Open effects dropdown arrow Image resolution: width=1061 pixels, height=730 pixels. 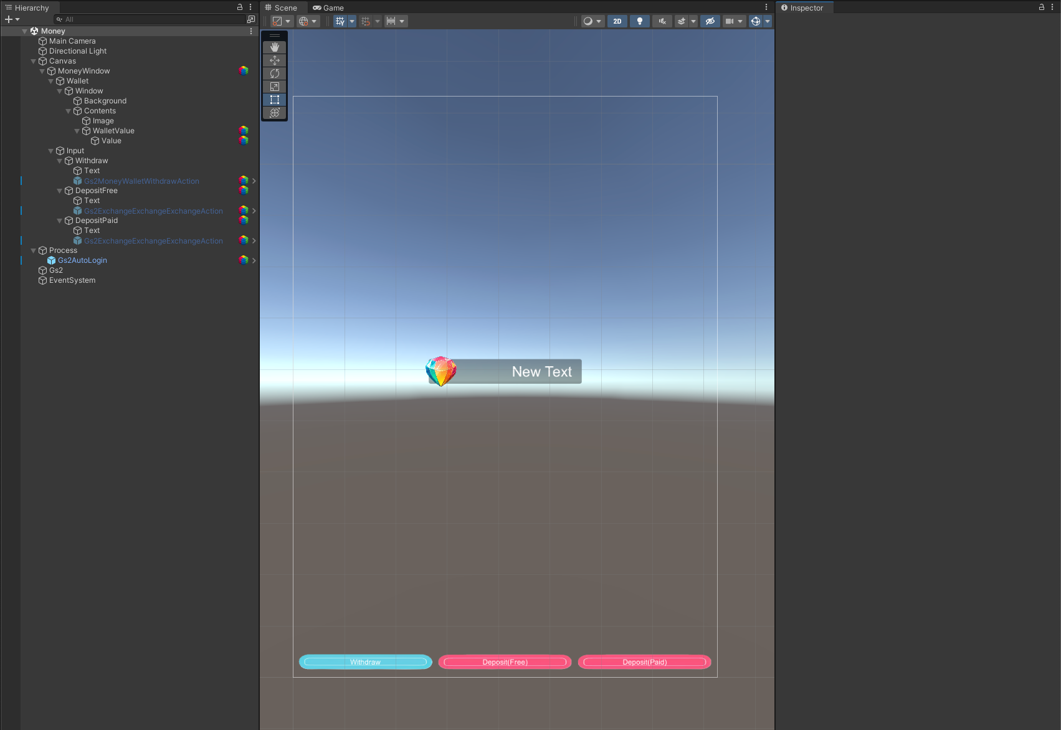(693, 21)
